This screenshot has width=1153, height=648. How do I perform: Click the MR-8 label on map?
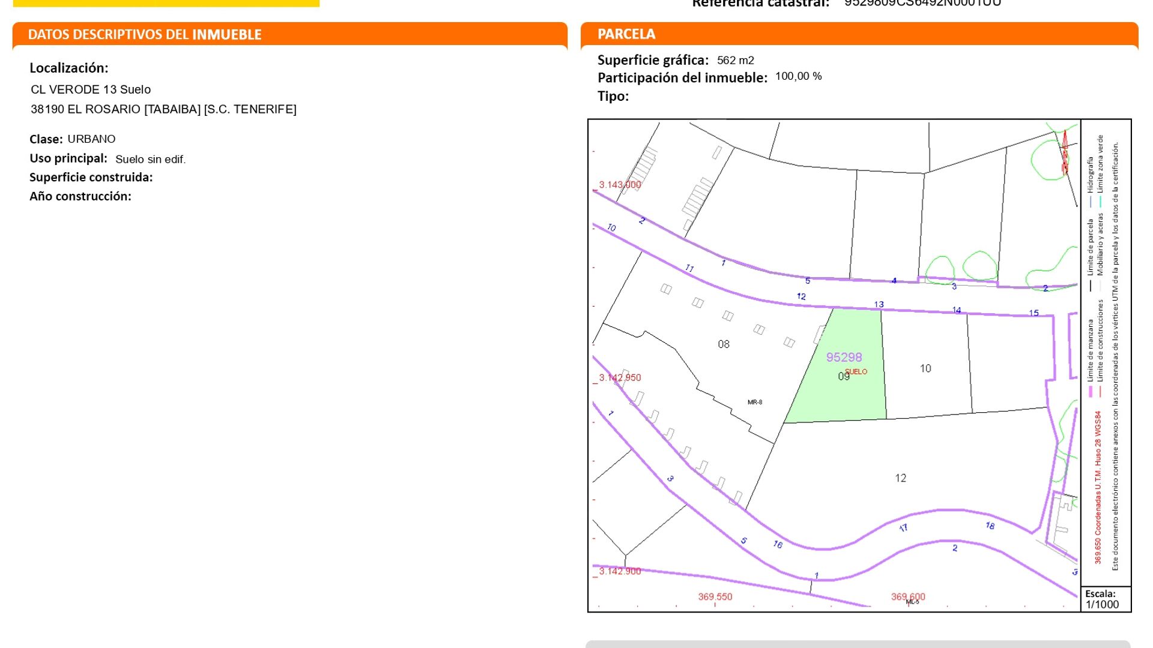coord(755,403)
